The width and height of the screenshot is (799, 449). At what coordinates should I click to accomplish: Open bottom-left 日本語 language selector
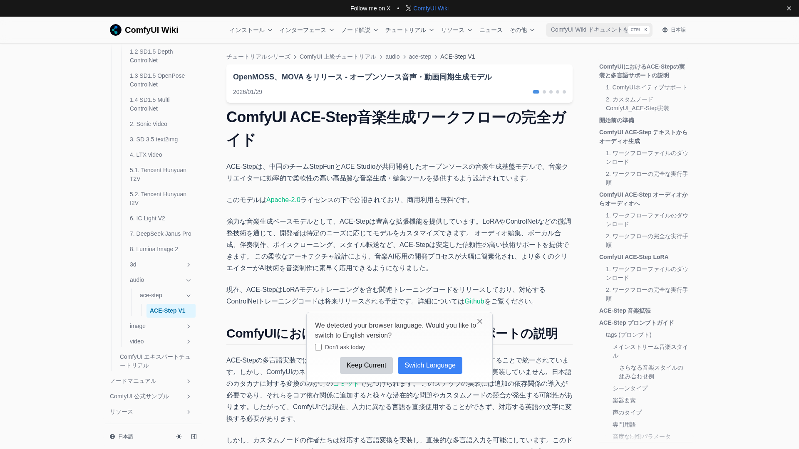coord(122,437)
